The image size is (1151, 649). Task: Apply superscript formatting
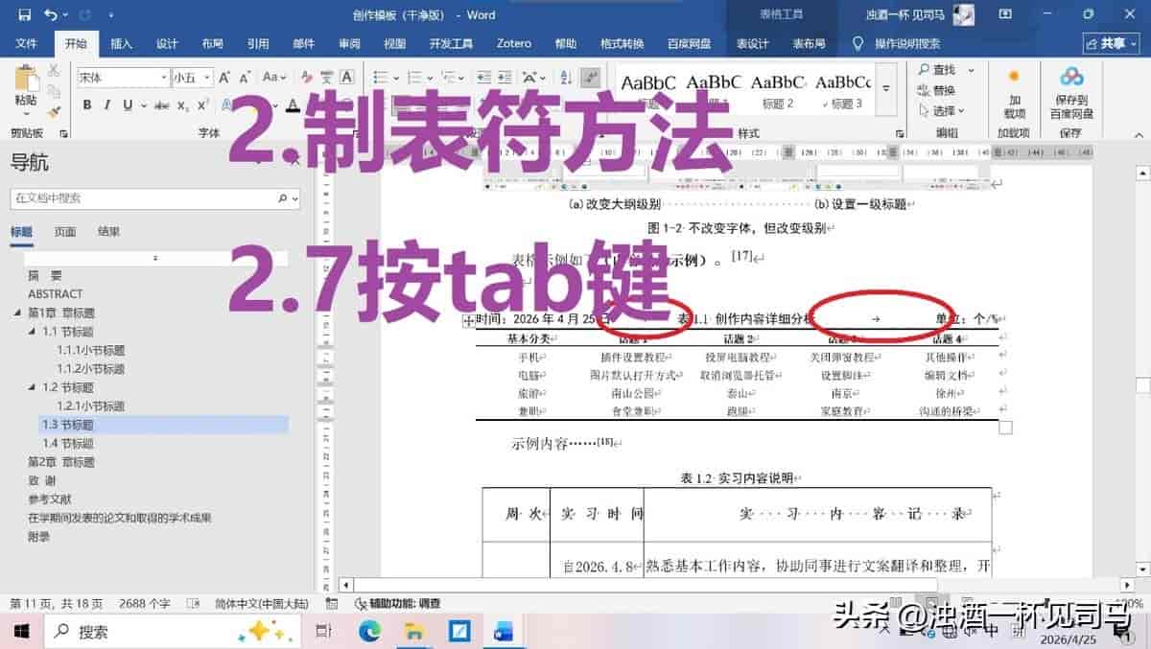click(202, 105)
